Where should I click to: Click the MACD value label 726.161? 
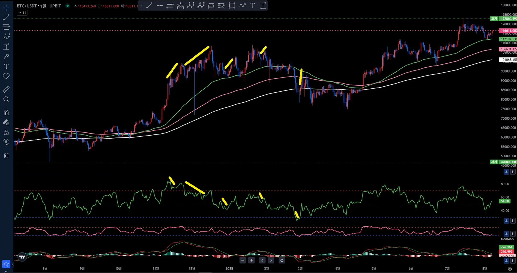tap(506, 247)
